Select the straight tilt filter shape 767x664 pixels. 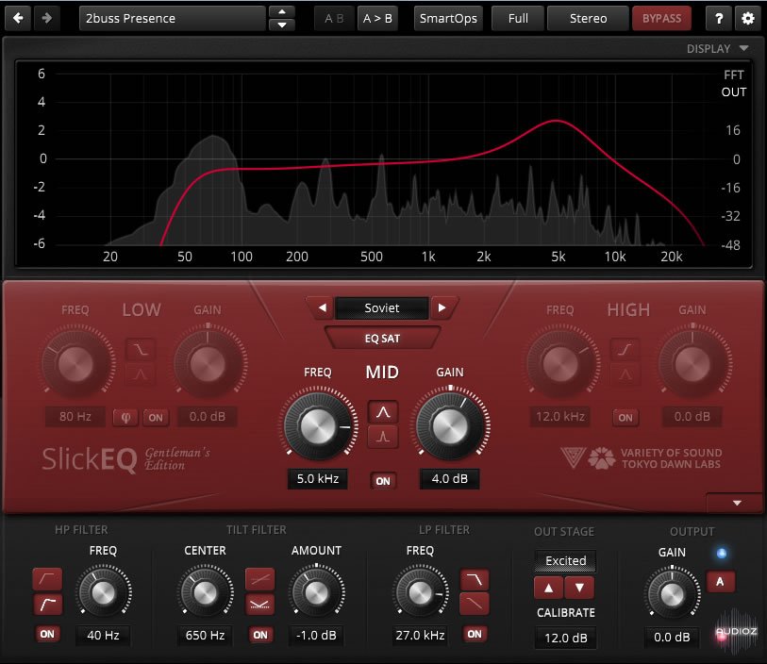pyautogui.click(x=259, y=579)
